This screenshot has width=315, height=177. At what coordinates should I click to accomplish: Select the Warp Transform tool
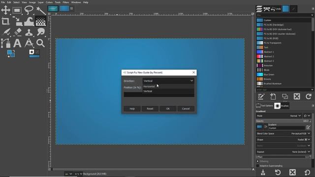29,21
